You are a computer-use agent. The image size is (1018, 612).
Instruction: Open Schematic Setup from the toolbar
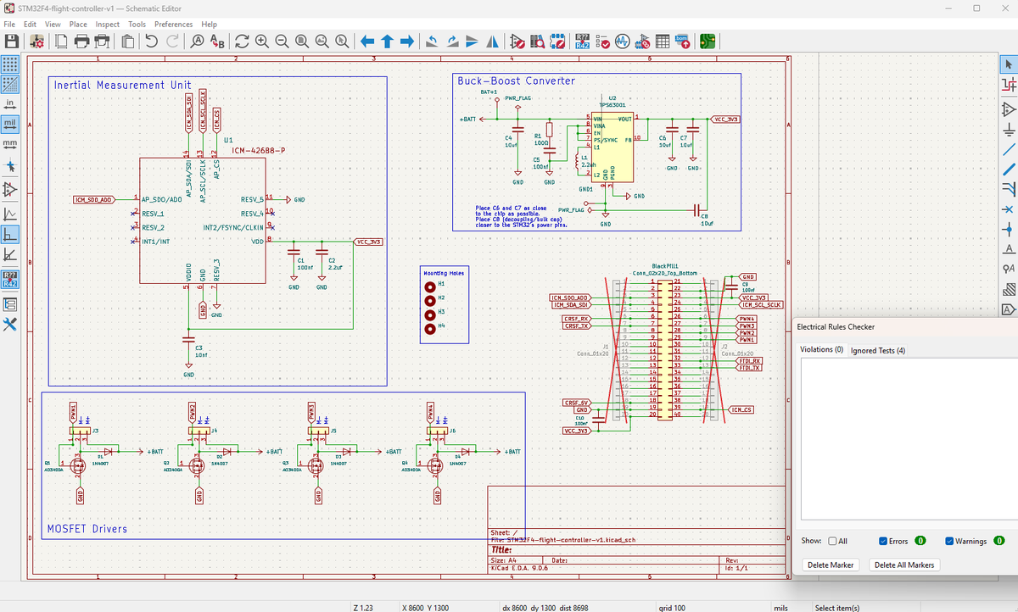(36, 41)
